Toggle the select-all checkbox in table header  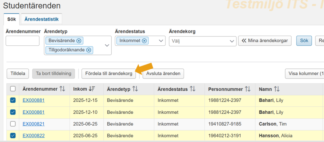coord(13,89)
